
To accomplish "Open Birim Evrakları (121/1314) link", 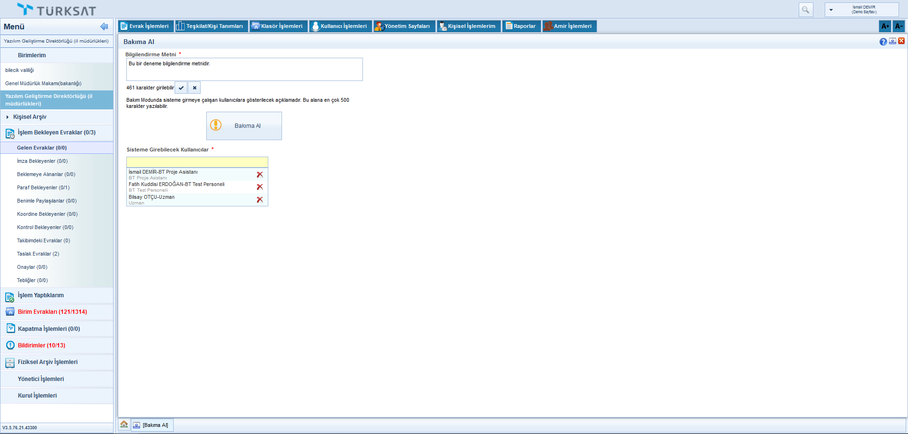I will tap(52, 312).
